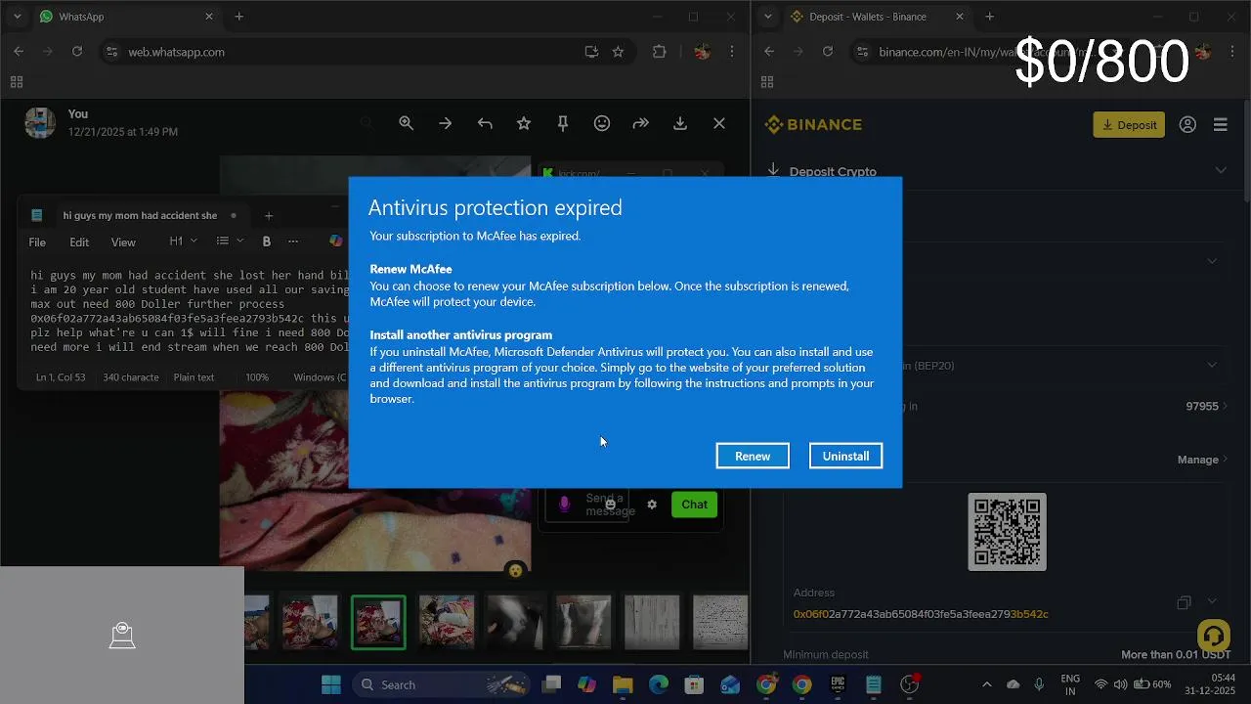The image size is (1251, 704).
Task: Open the Binance hamburger menu
Action: pyautogui.click(x=1221, y=124)
